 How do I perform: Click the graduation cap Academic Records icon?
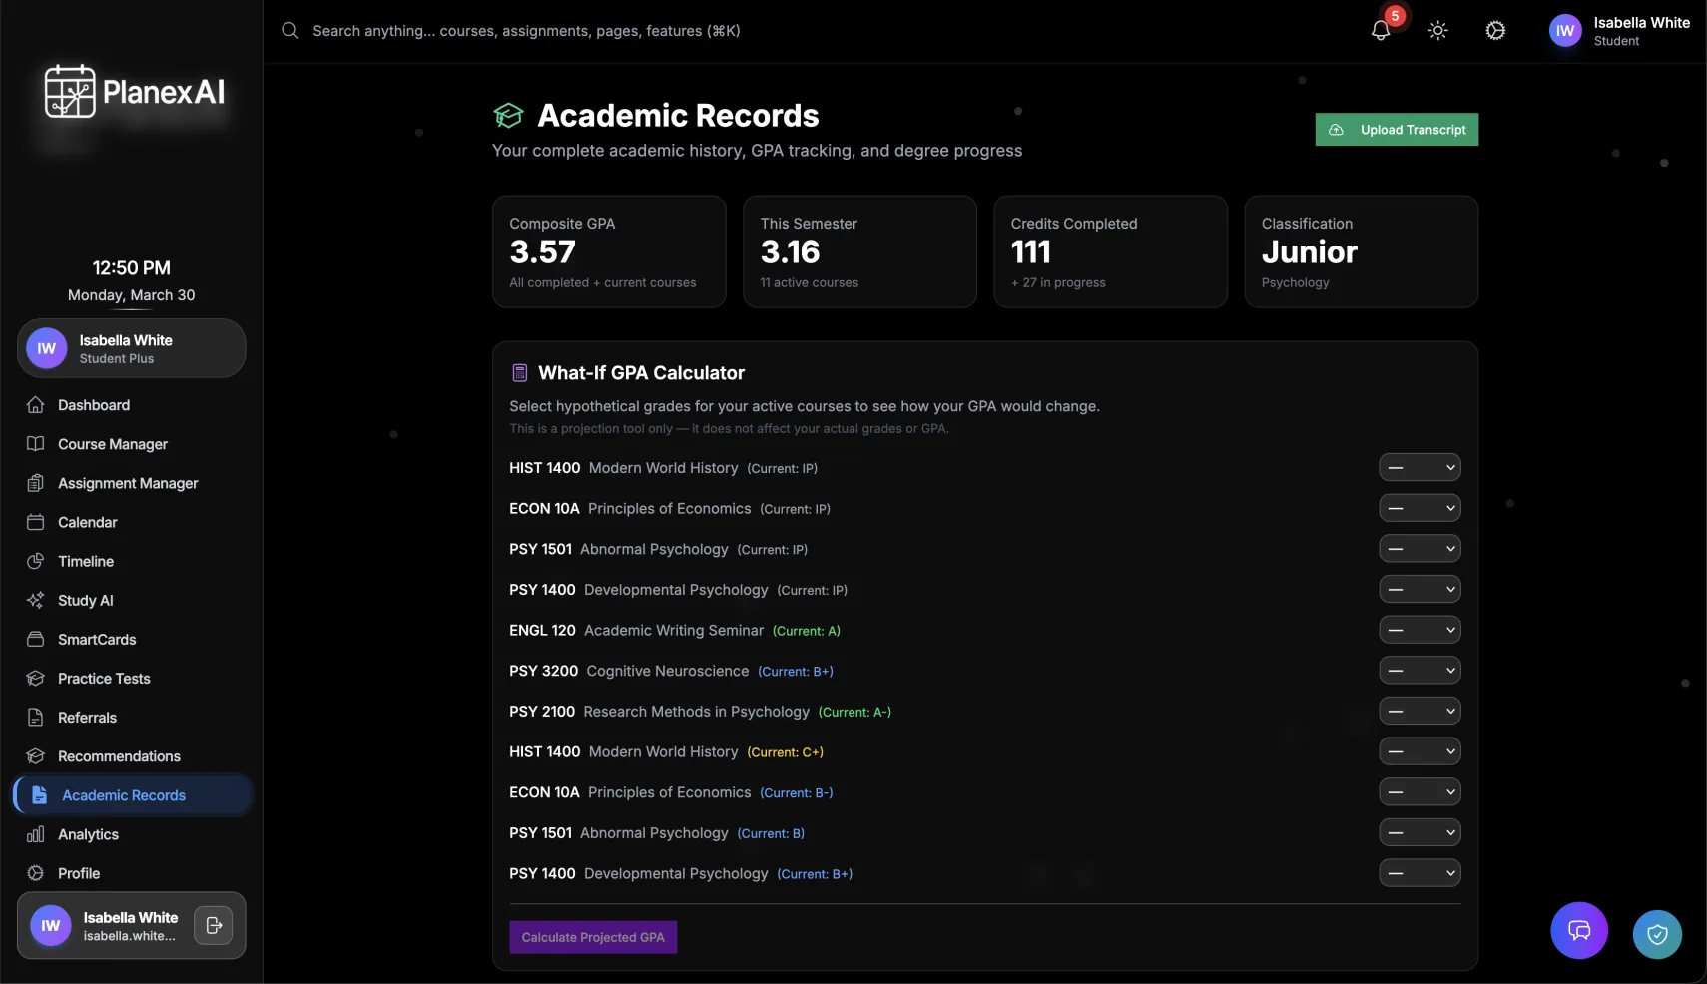[x=508, y=116]
